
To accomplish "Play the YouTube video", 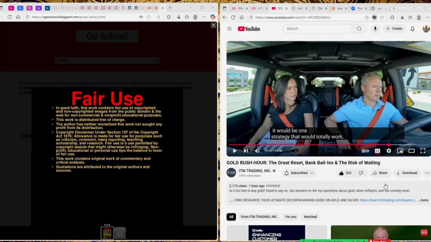I will (235, 151).
